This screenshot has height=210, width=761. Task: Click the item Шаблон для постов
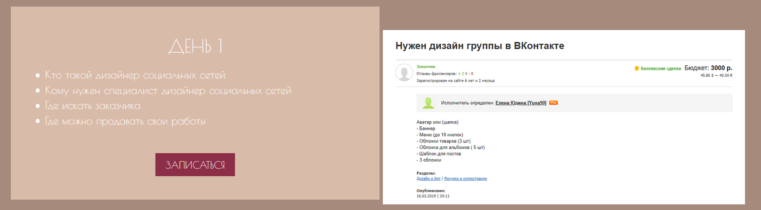click(439, 154)
